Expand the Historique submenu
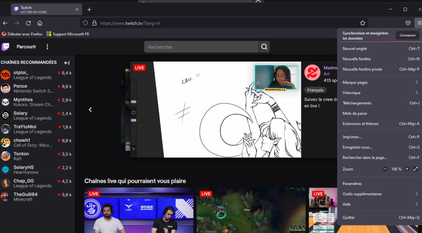422x233 pixels. click(x=380, y=93)
